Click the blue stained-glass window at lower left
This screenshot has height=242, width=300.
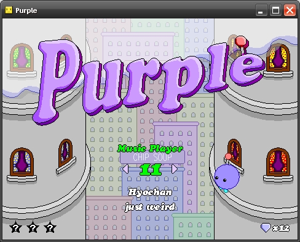[x=22, y=162]
